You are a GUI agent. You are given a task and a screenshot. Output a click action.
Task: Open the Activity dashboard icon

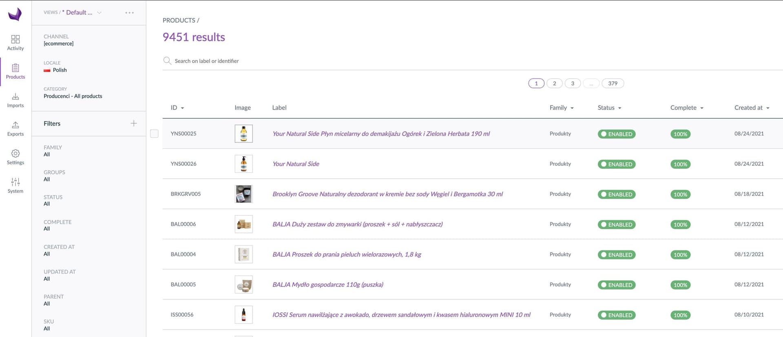15,43
